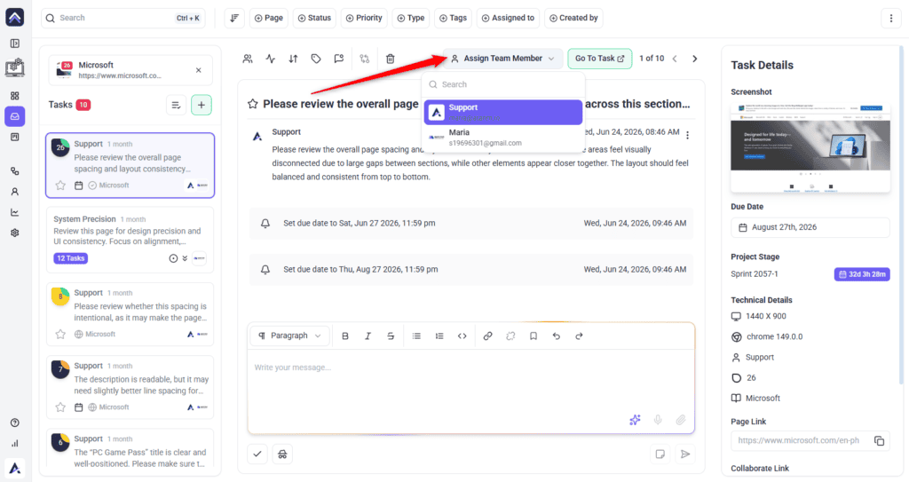909x482 pixels.
Task: Send message with the paper plane button
Action: point(685,454)
